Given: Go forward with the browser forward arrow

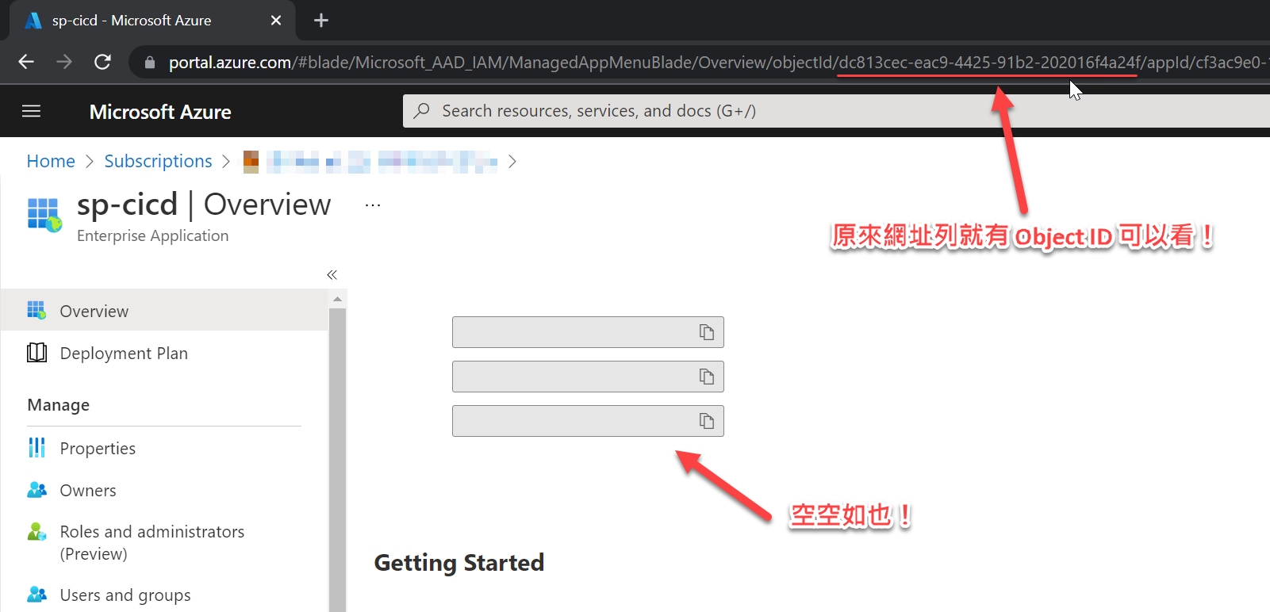Looking at the screenshot, I should point(64,62).
